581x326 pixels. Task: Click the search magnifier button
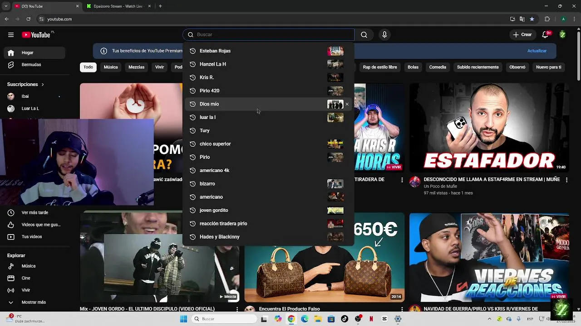pyautogui.click(x=364, y=35)
